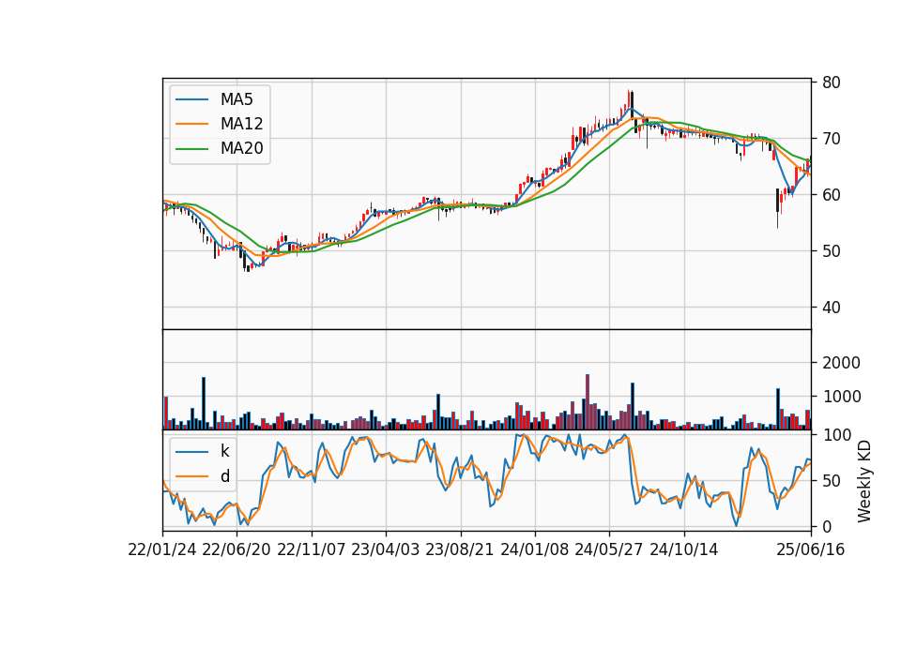Click the 24/05/27 date tick label

pos(609,549)
